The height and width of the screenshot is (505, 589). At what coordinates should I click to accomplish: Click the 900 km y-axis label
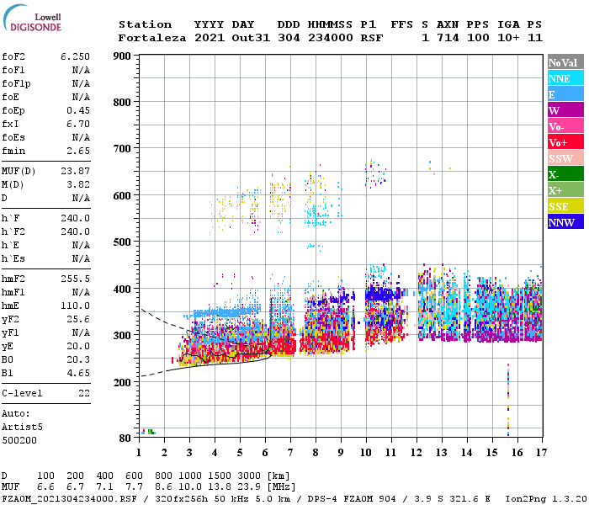pos(122,56)
